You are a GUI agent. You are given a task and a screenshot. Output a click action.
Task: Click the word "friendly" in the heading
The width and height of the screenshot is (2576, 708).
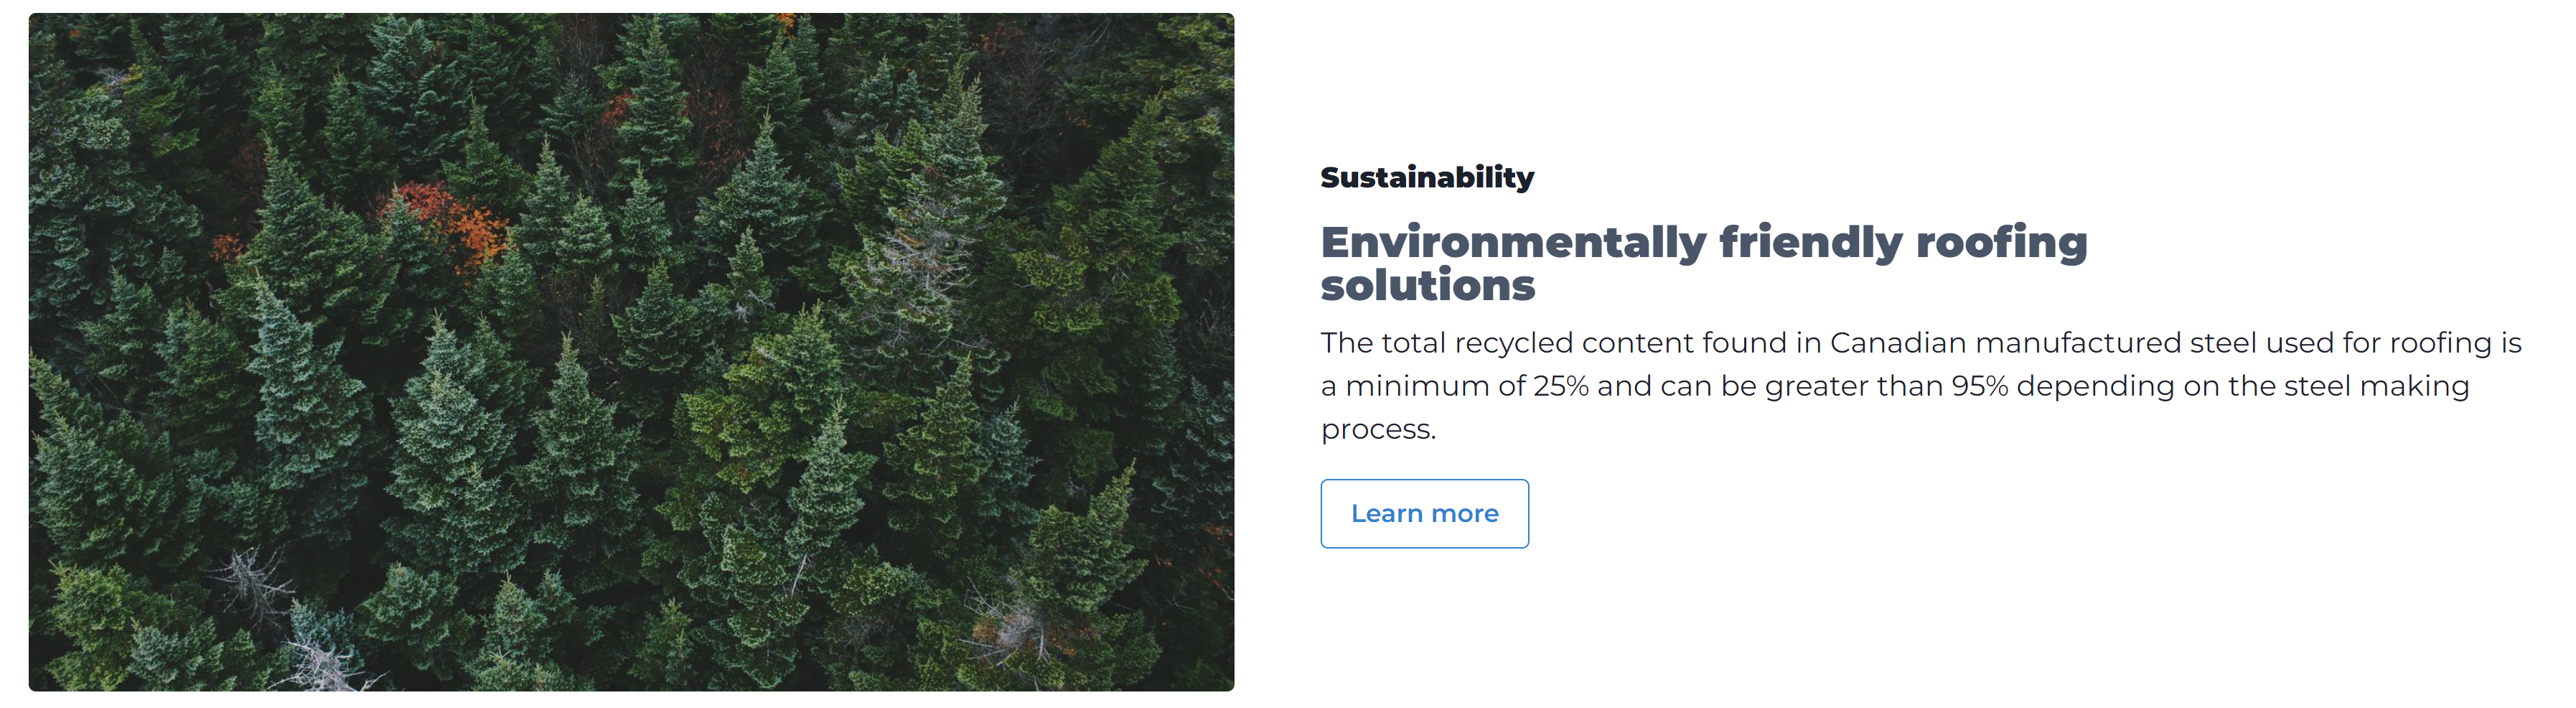(1810, 243)
